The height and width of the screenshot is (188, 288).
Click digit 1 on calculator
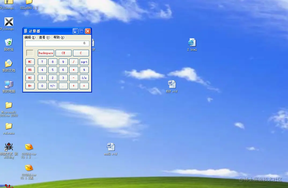[42, 78]
